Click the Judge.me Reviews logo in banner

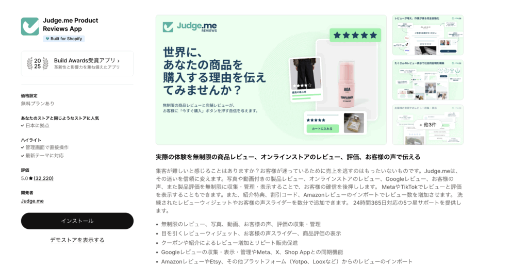[190, 27]
